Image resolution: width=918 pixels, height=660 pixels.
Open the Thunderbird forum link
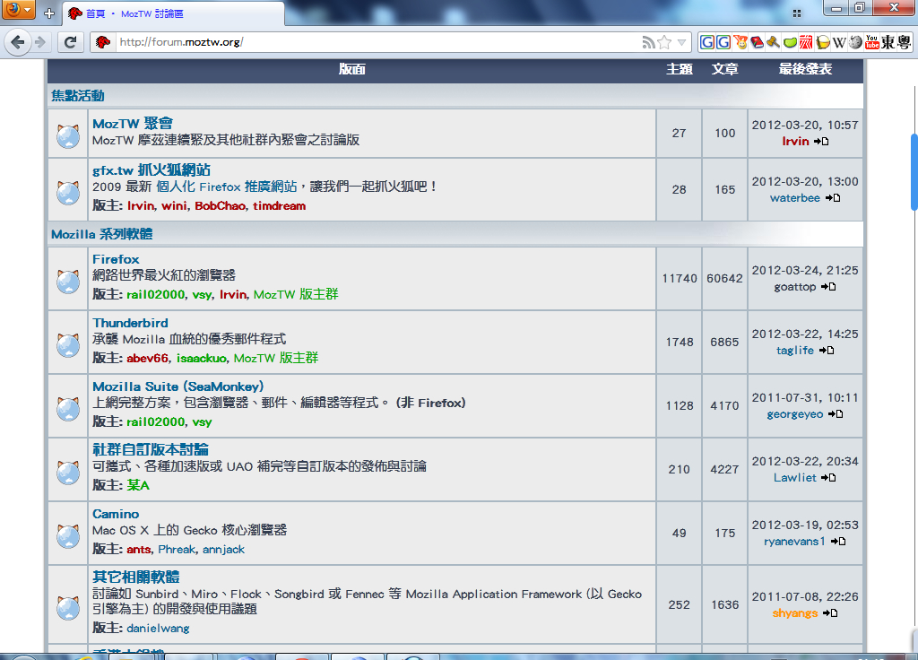coord(130,323)
